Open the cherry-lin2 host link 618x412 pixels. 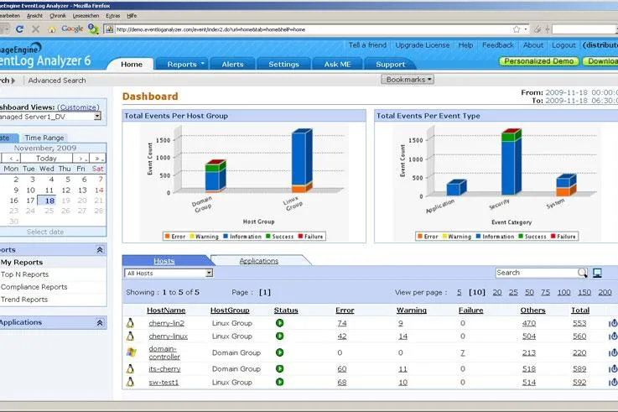[166, 323]
